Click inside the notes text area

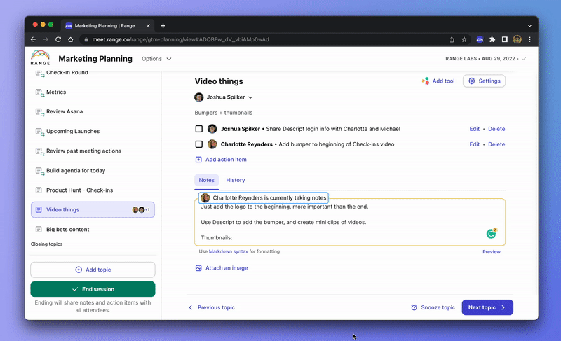[350, 222]
